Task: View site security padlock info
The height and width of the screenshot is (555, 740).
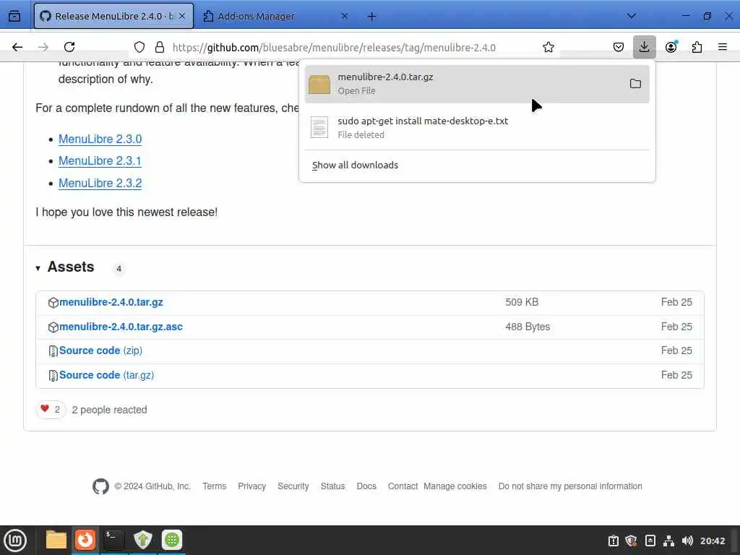Action: pos(160,47)
